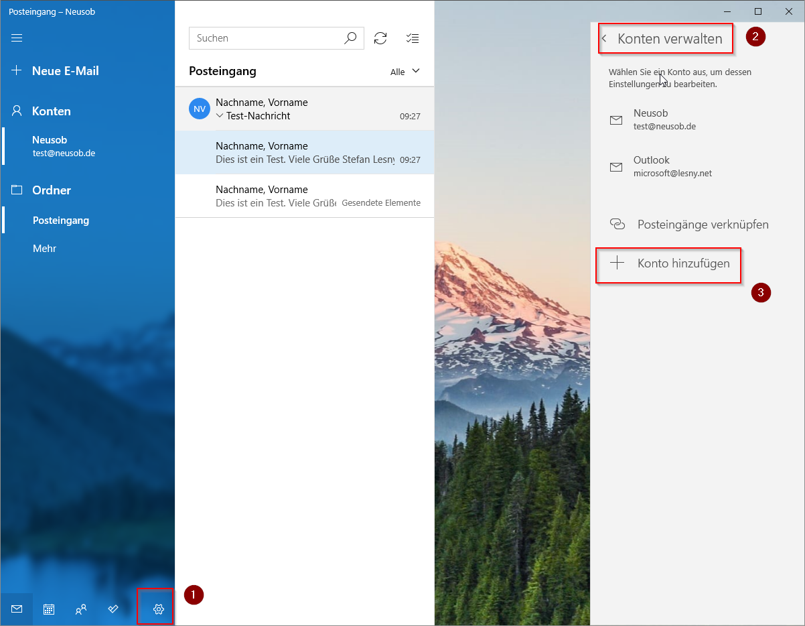Click the search magnifier icon
Screen dimensions: 805x626
(x=350, y=38)
